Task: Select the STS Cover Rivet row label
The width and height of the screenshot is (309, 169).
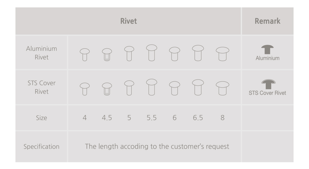Action: pos(41,87)
